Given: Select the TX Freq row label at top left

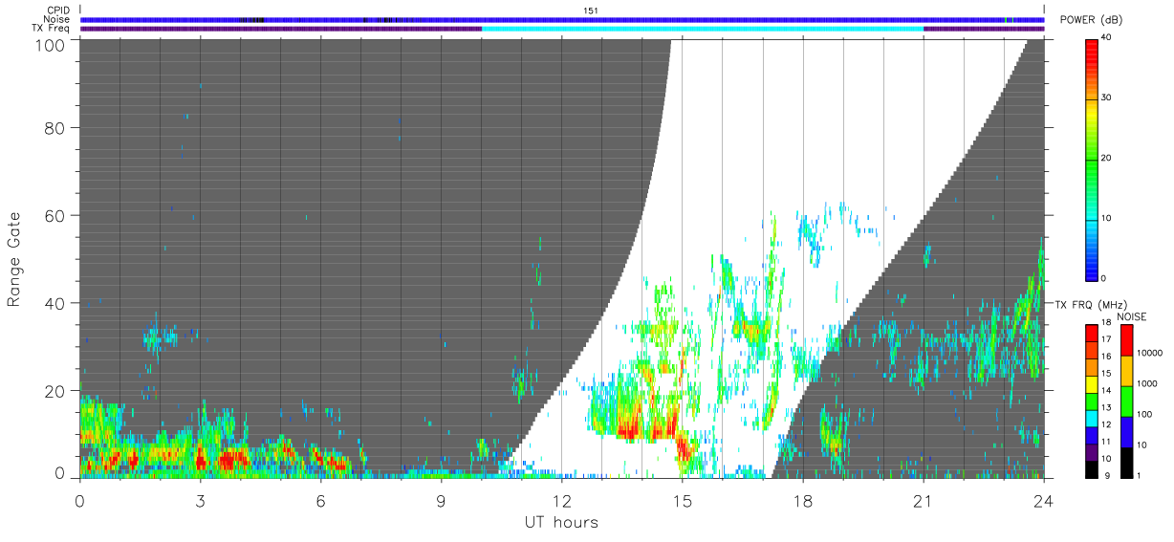Looking at the screenshot, I should [x=52, y=28].
